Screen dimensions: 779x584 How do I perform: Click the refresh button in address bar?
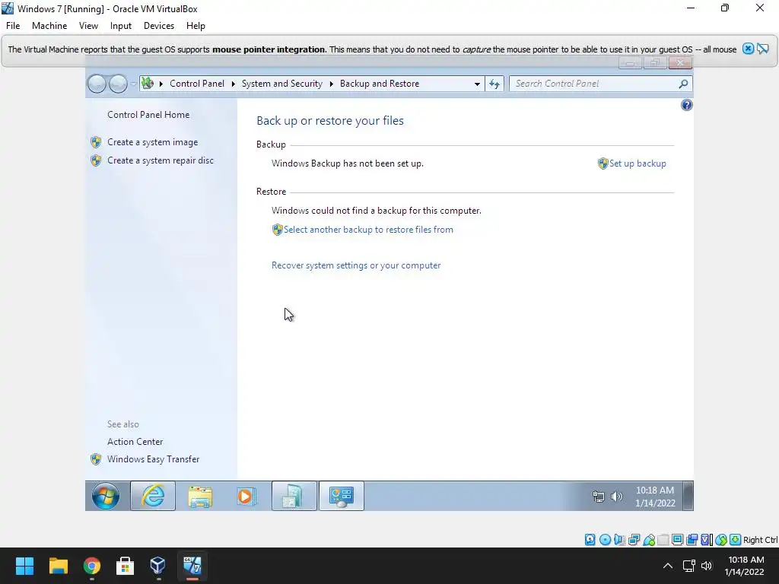click(x=494, y=84)
